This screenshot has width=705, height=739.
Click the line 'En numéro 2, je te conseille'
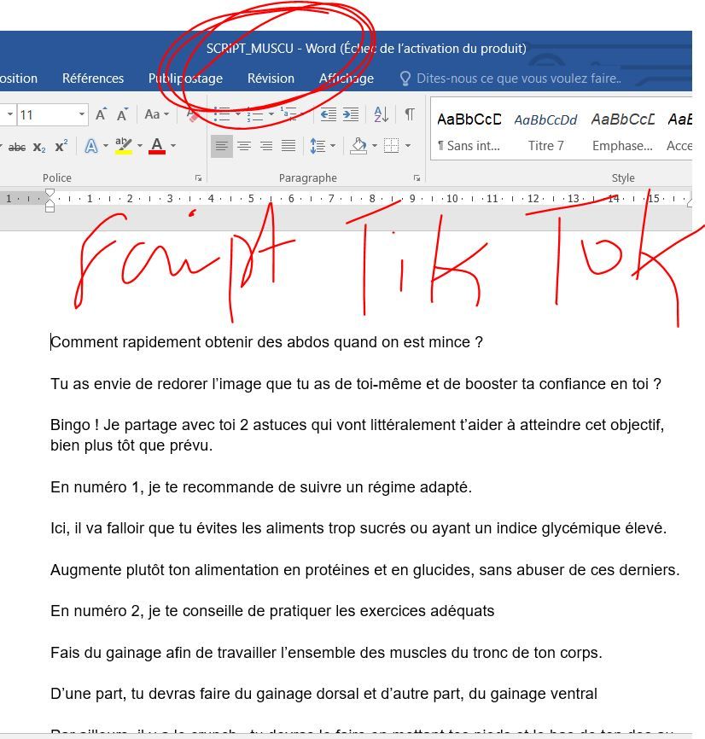pyautogui.click(x=272, y=611)
